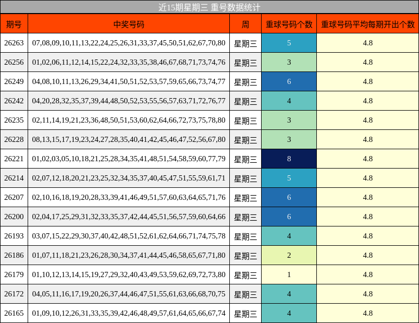The height and width of the screenshot is (323, 419).
Task: Click winning numbers starting 08,13,15,17 for 26228
Action: pos(129,139)
